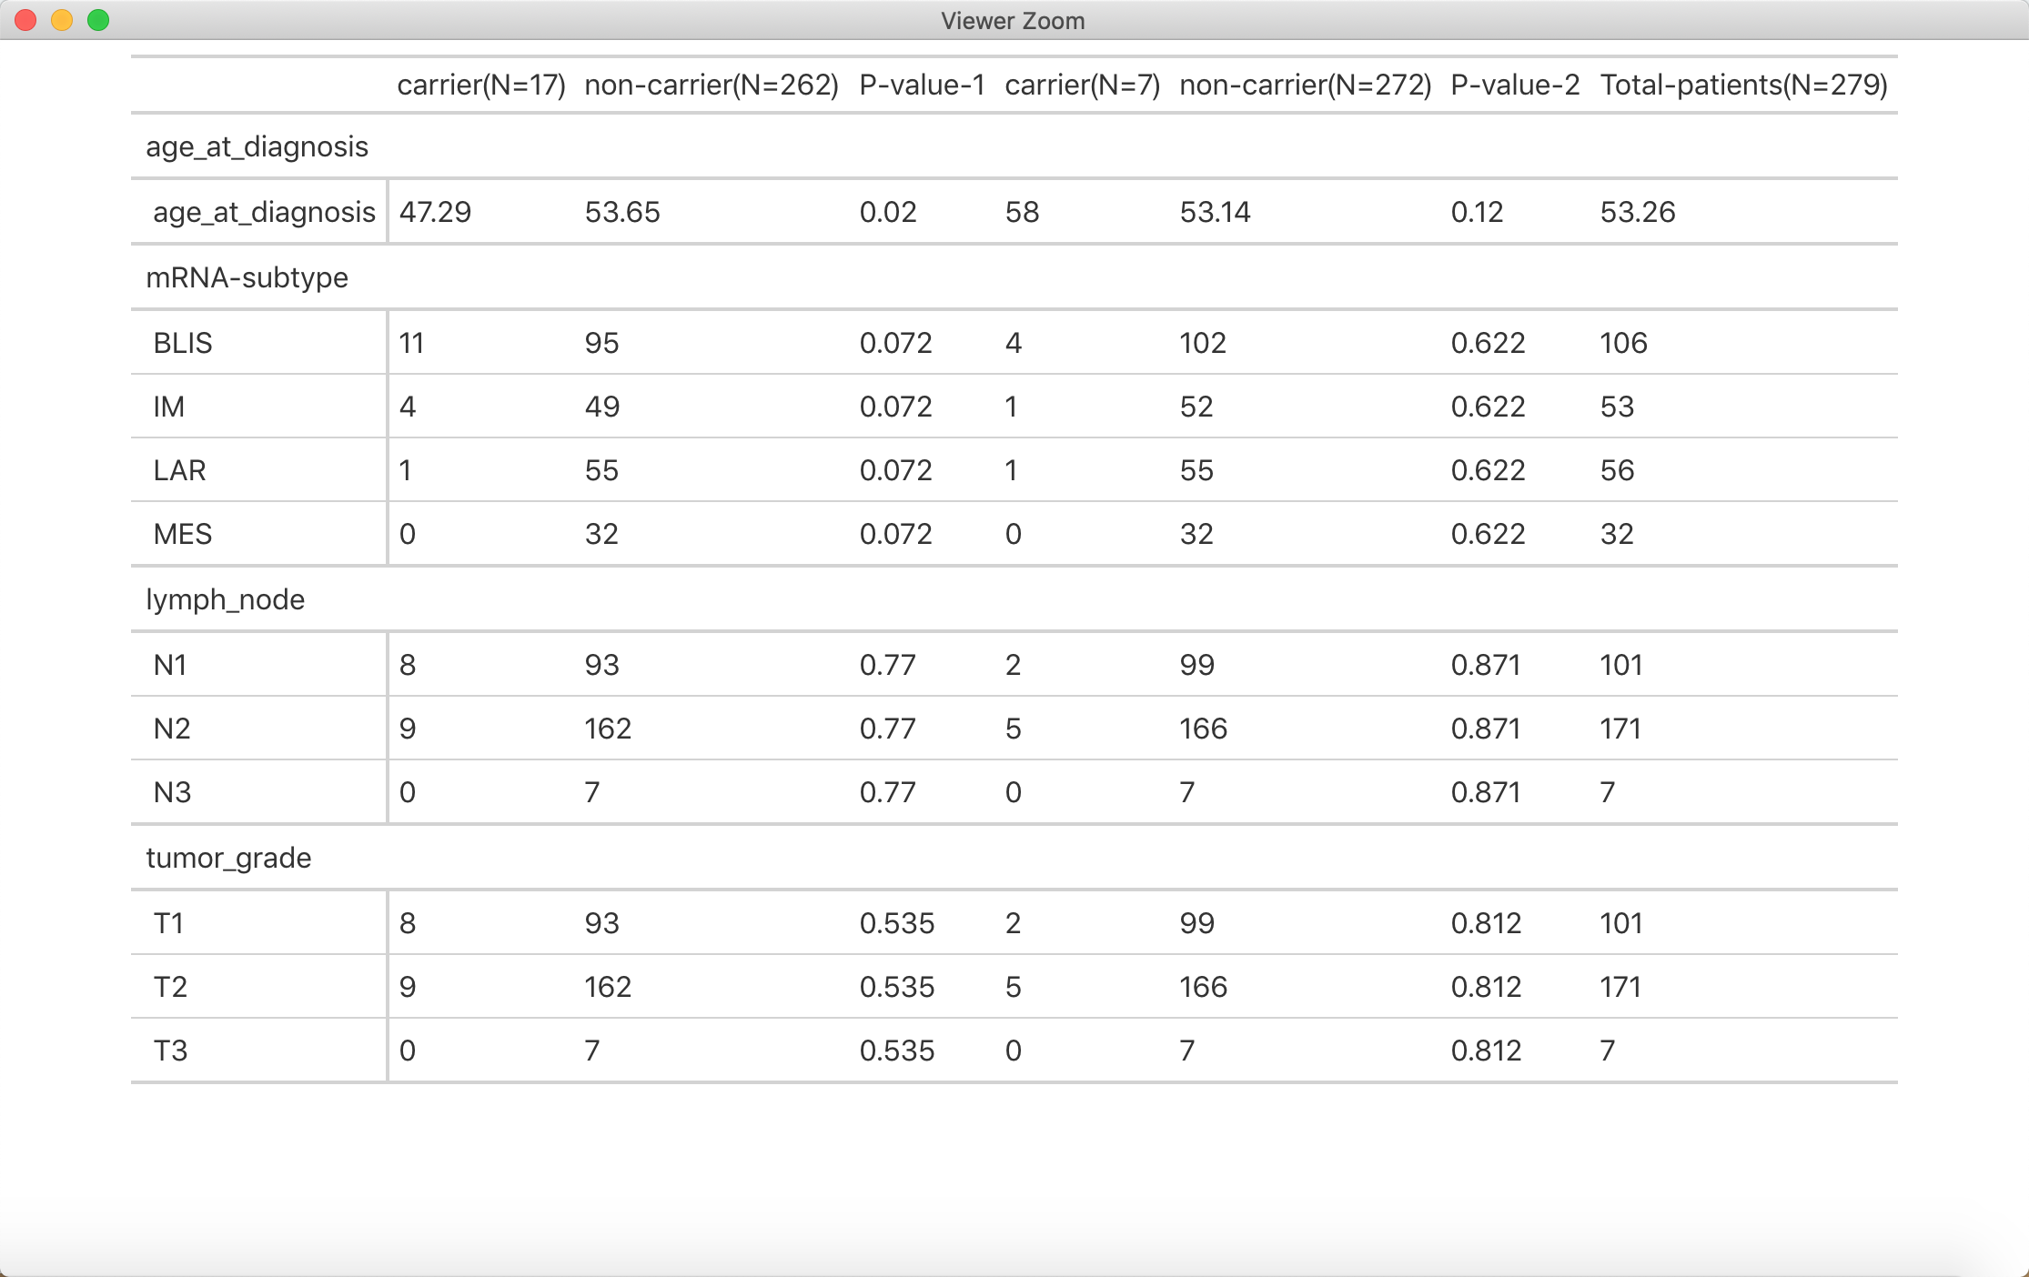The width and height of the screenshot is (2029, 1277).
Task: Click the non-carrier(N=262) column header
Action: click(712, 85)
